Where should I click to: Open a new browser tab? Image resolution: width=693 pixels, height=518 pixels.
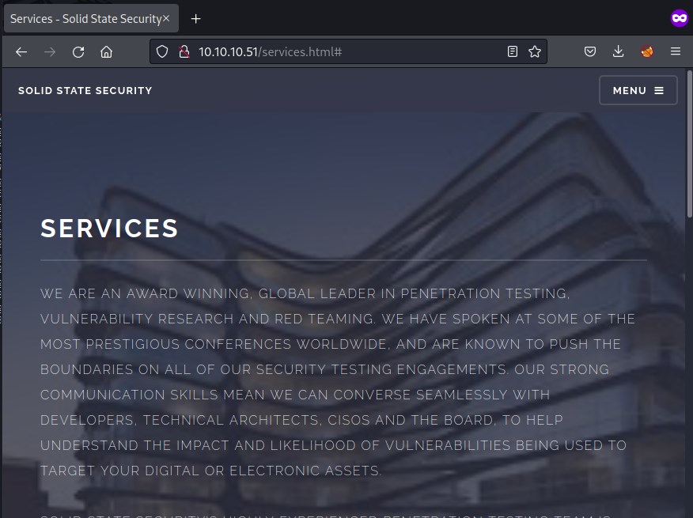(x=196, y=18)
